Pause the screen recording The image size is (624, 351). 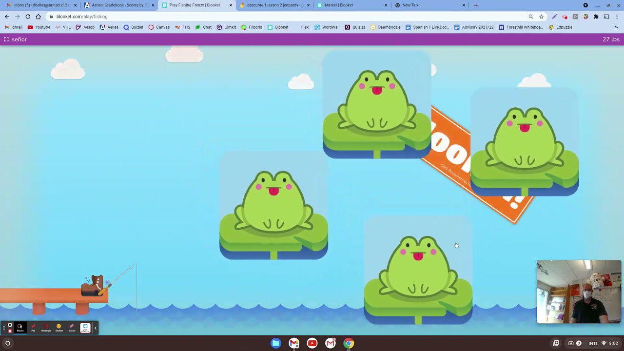coord(10,325)
